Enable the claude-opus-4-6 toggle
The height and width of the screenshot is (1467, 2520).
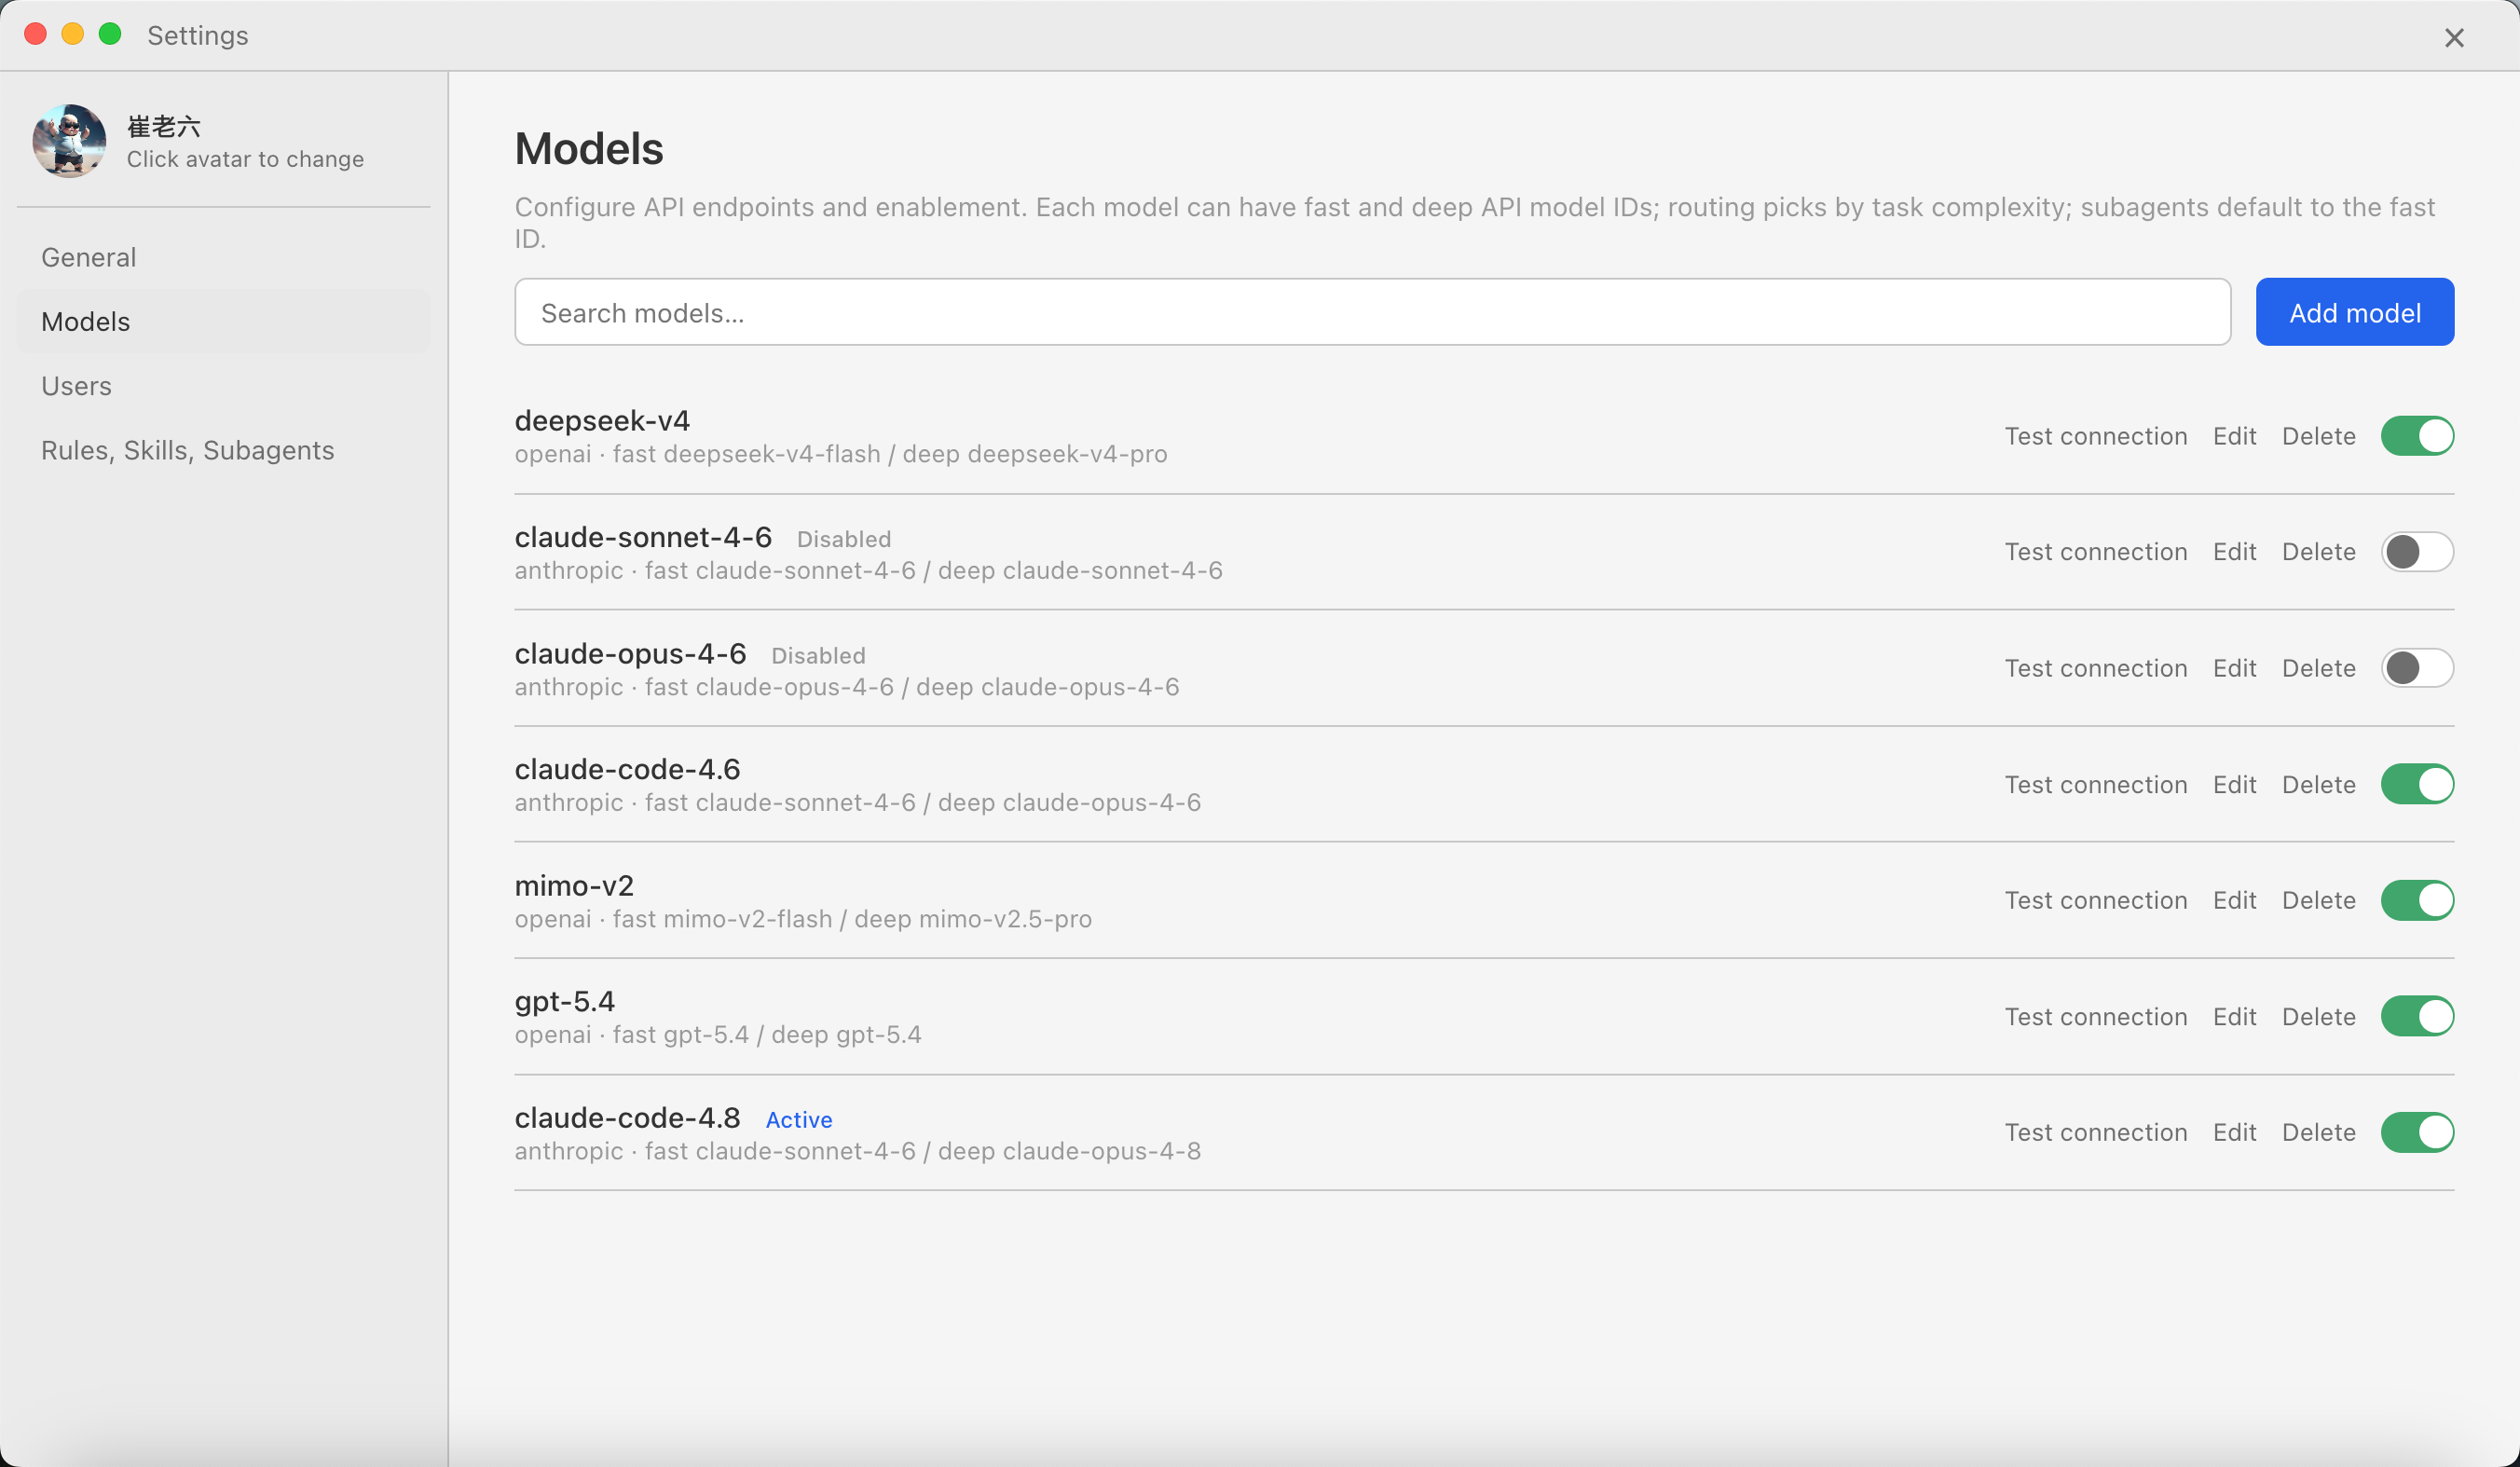pos(2417,668)
